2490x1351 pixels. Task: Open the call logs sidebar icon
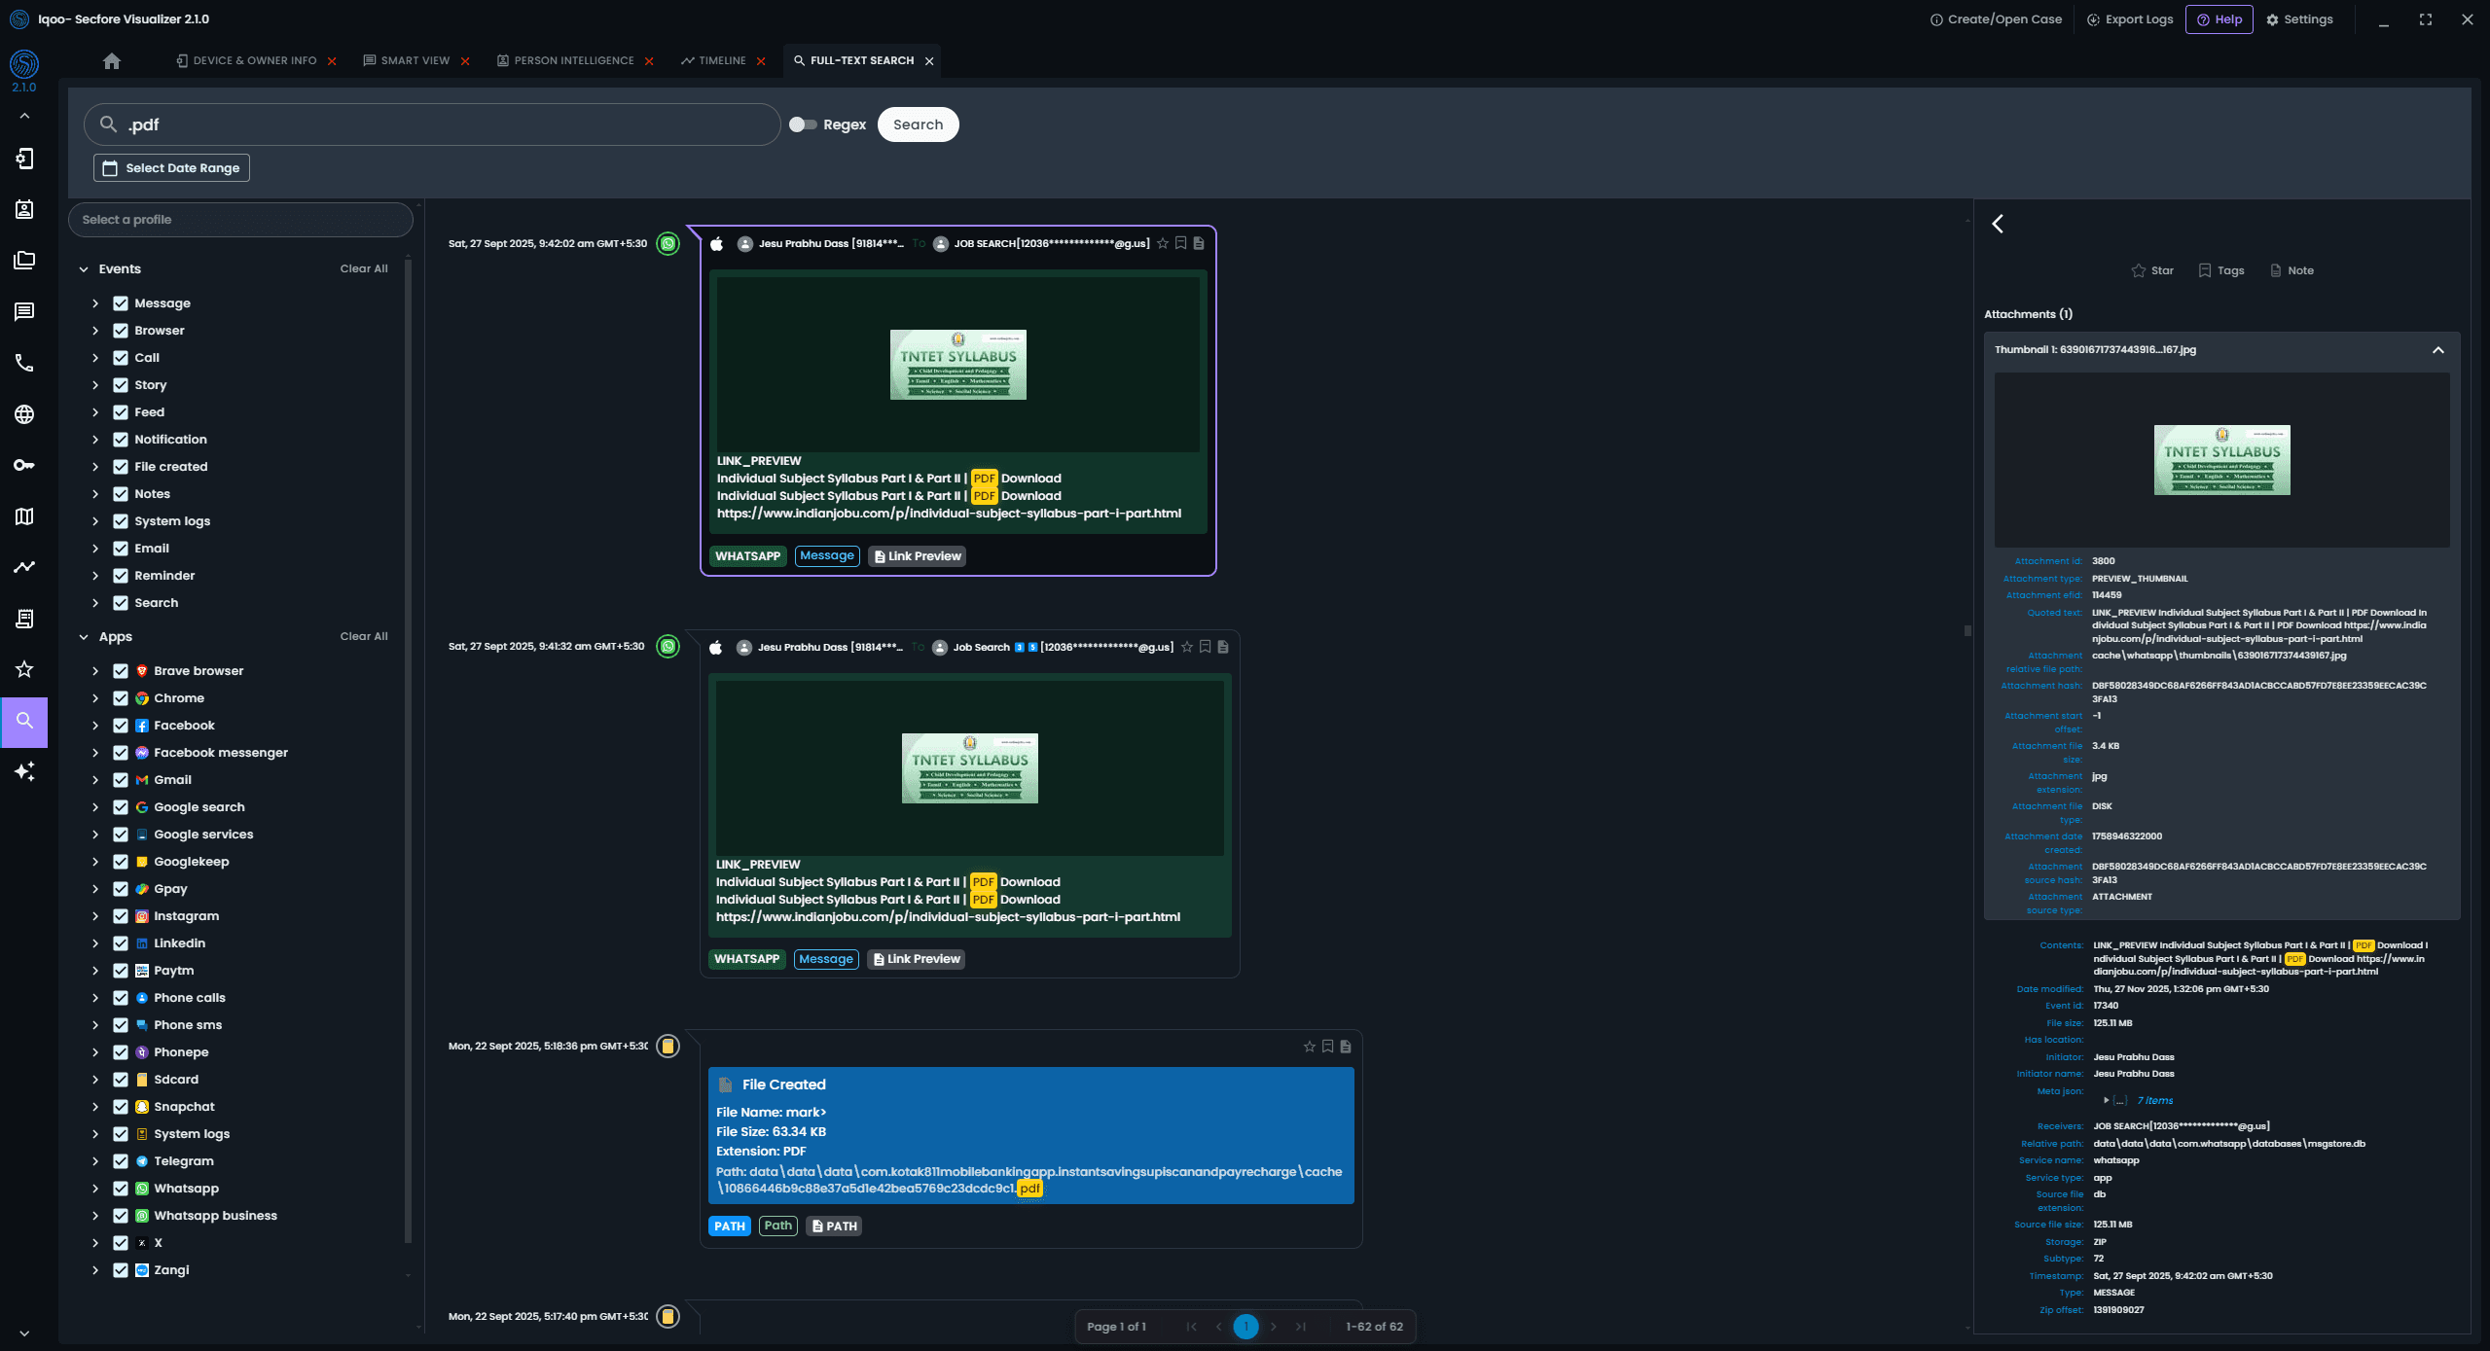point(24,364)
